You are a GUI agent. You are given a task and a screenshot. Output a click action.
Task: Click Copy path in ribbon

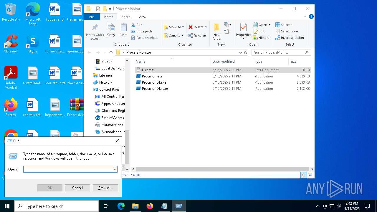point(141,31)
